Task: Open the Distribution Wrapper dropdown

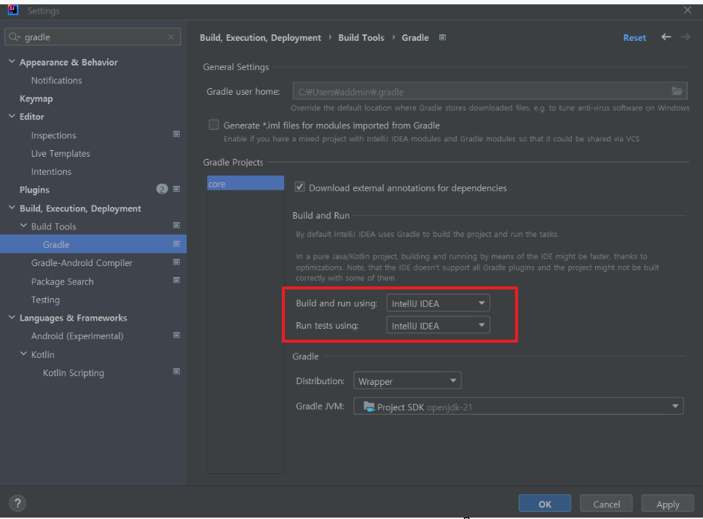Action: point(407,381)
